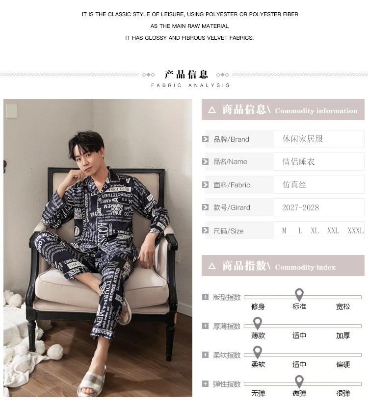The width and height of the screenshot is (368, 407).
Task: Click the triangle icon in the 商品指数 header
Action: [x=212, y=266]
